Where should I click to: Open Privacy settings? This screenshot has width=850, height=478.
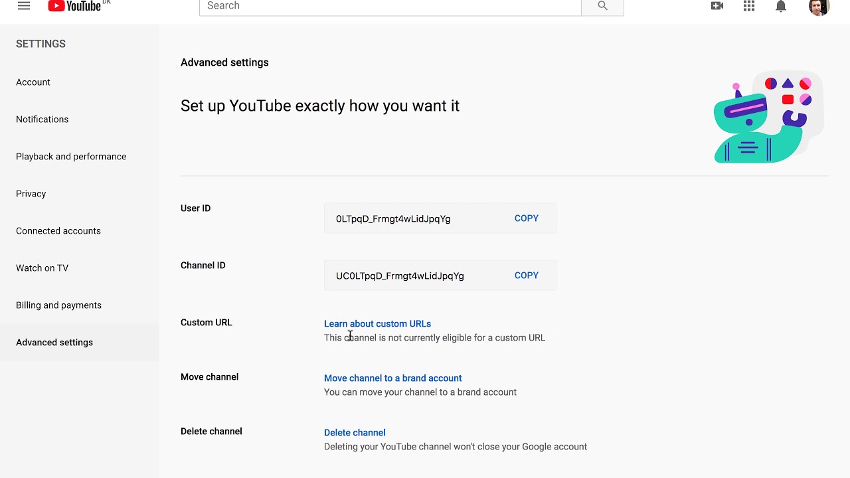point(80,194)
